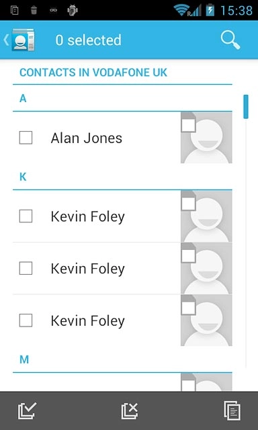Click the blue scrollbar thumb

(246, 107)
